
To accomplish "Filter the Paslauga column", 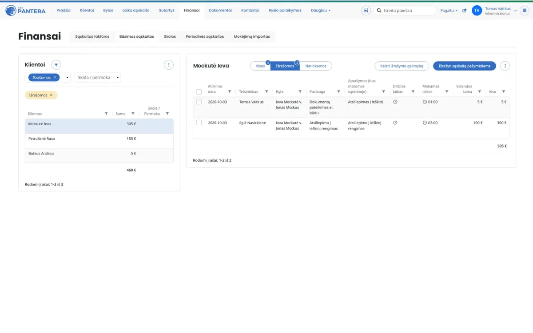I will (338, 92).
